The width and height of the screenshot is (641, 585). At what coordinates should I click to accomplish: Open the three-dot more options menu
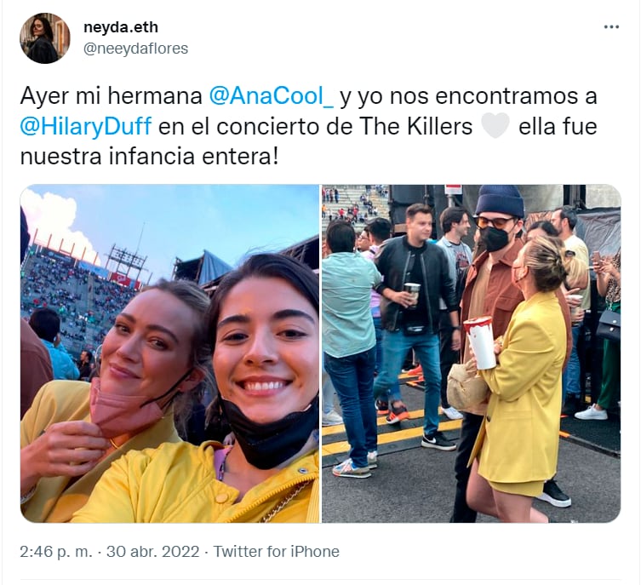point(611,27)
